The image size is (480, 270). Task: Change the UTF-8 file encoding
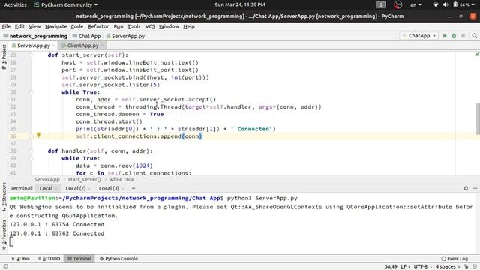click(x=422, y=266)
